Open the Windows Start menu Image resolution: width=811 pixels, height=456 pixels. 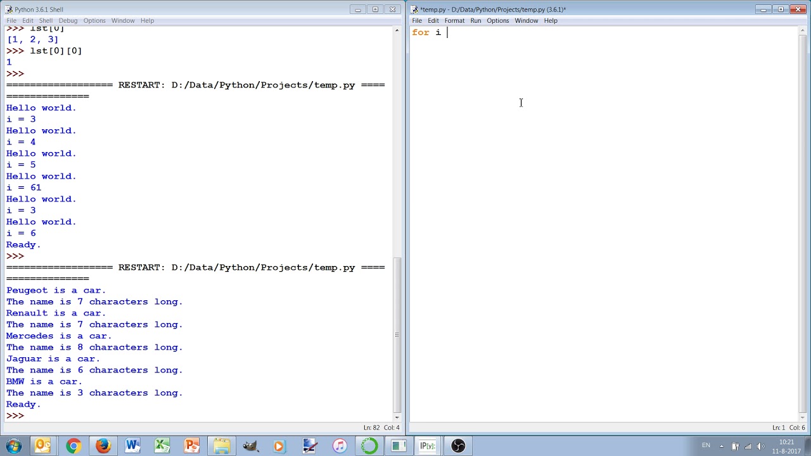click(x=13, y=446)
